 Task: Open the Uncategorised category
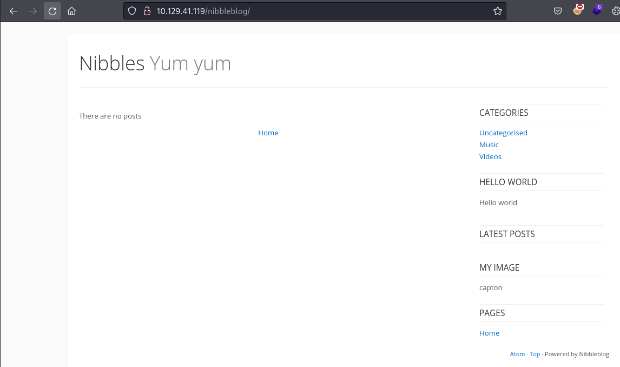click(x=503, y=133)
